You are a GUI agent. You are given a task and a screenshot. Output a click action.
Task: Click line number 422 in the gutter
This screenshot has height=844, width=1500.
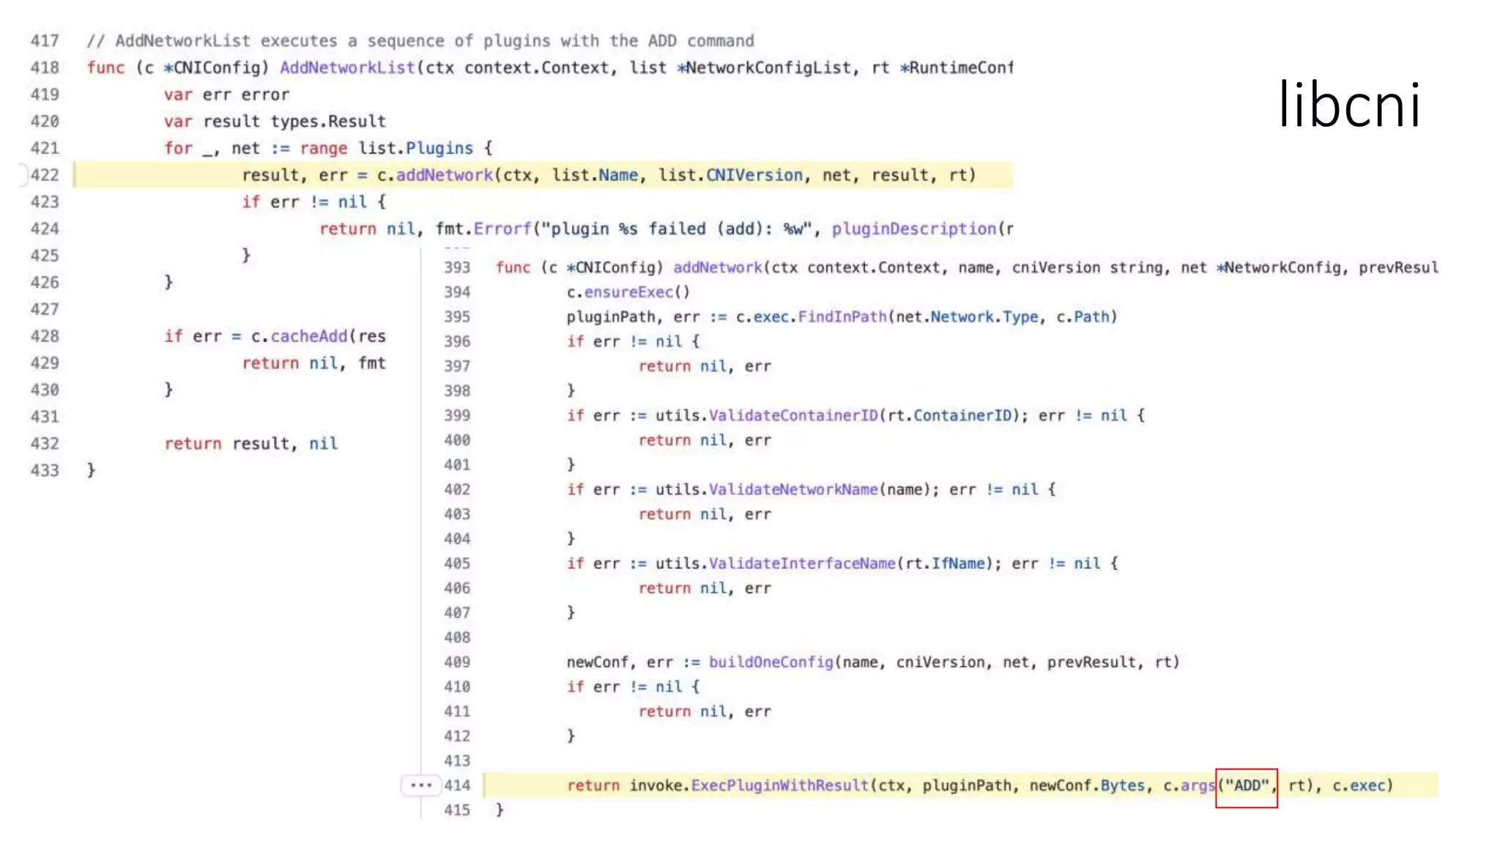click(45, 175)
